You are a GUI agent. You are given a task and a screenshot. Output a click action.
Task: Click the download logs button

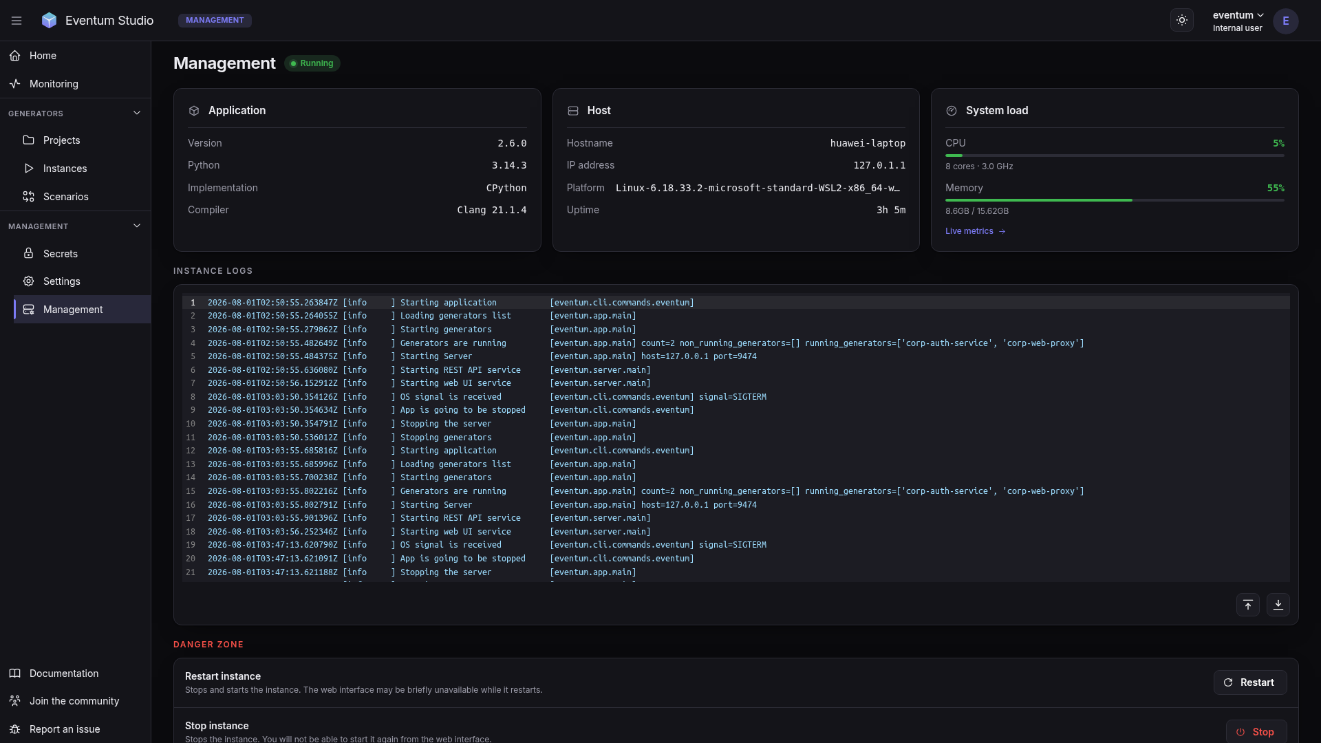[x=1278, y=605]
